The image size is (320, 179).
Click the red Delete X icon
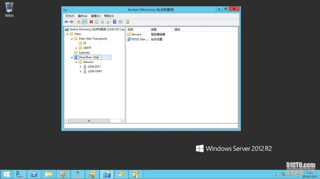point(91,22)
